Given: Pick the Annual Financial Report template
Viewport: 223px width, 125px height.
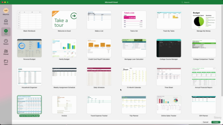Looking at the screenshot, I should point(203,76).
